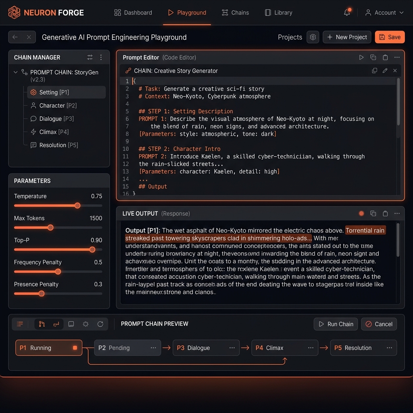Open project settings gear next to Projects

coord(313,37)
